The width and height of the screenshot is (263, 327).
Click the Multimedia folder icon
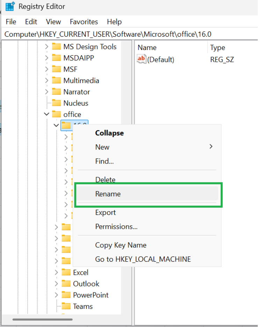pos(56,80)
